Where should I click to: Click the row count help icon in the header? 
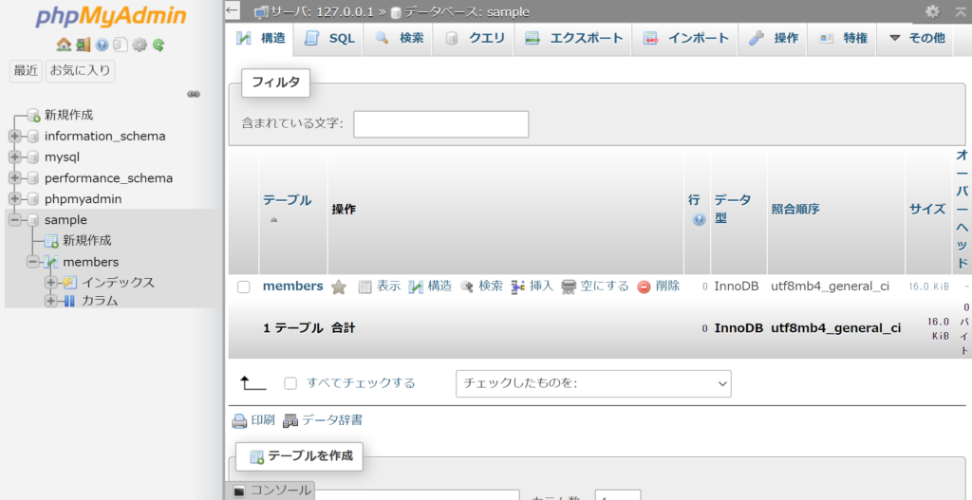pos(699,220)
